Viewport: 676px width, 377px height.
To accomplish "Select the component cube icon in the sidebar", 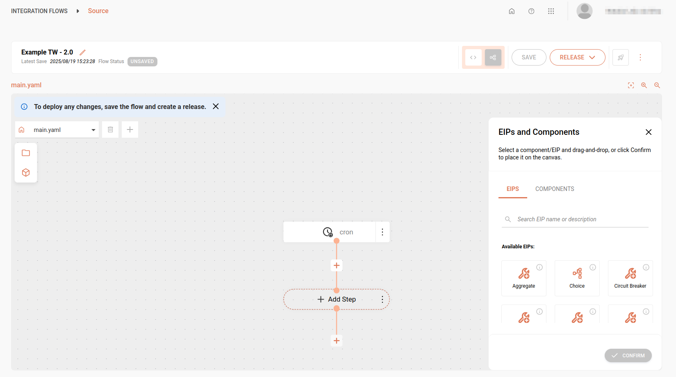I will click(x=26, y=173).
